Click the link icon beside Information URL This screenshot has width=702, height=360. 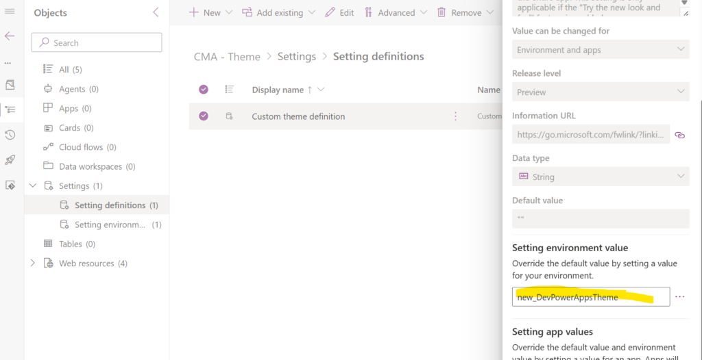pos(679,135)
